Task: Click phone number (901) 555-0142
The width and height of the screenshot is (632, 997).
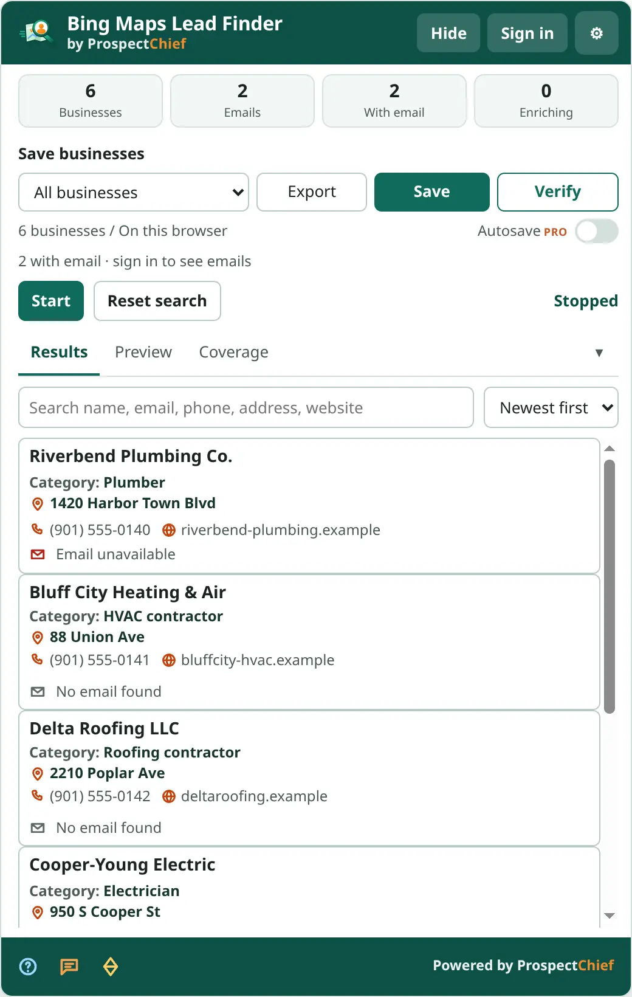Action: point(100,796)
